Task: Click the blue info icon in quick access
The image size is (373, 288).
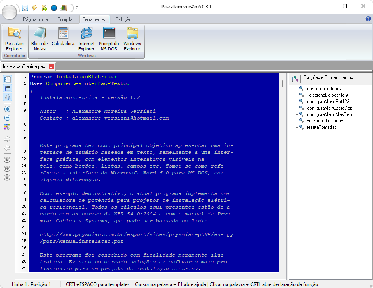Action: click(54, 8)
